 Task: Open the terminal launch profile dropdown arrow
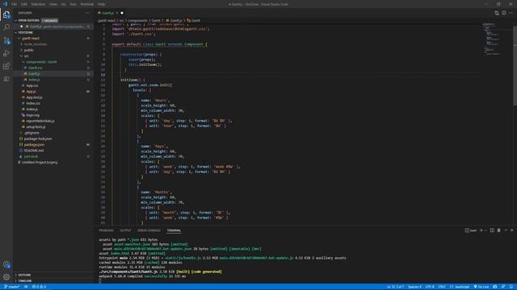485,230
